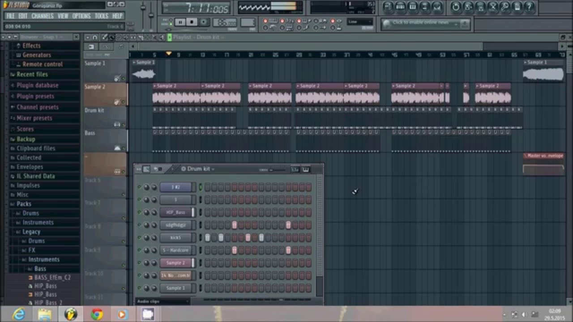
Task: Open the Line snap dropdown in toolbar
Action: [360, 22]
